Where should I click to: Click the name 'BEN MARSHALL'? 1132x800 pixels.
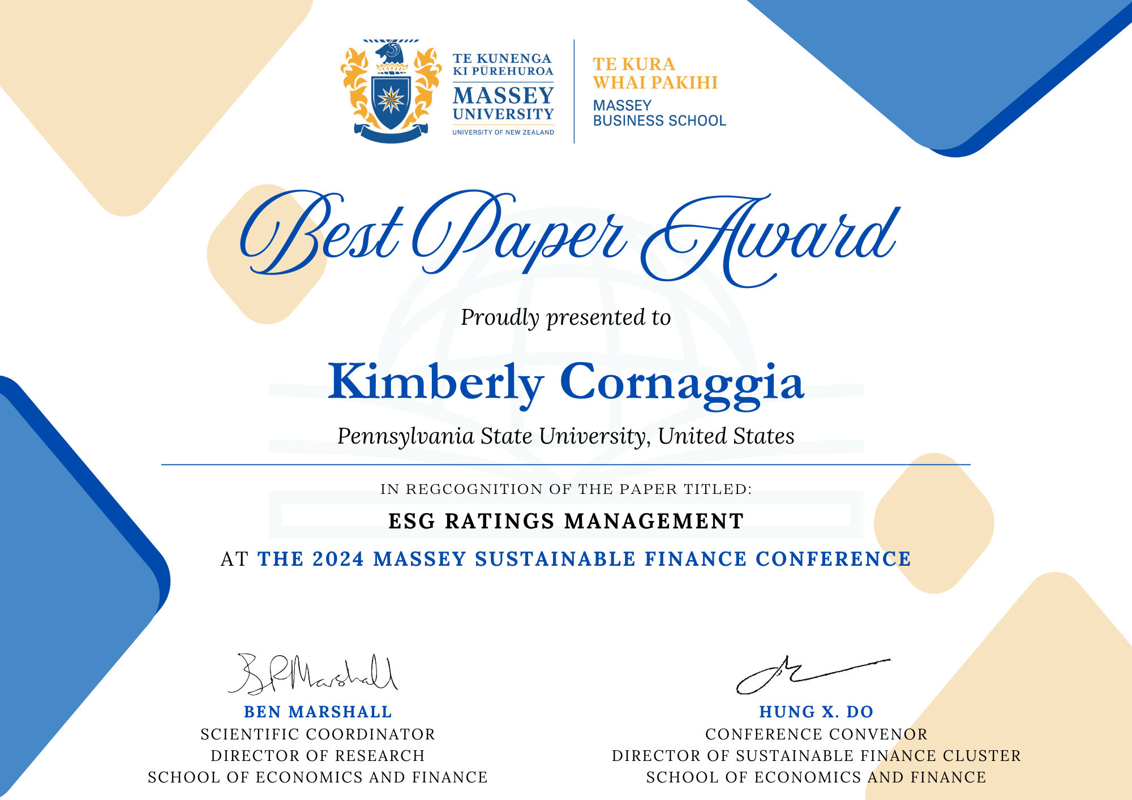(318, 712)
